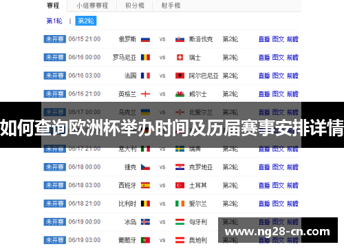Click the Spain flag icon
The image size is (344, 249).
tap(145, 185)
